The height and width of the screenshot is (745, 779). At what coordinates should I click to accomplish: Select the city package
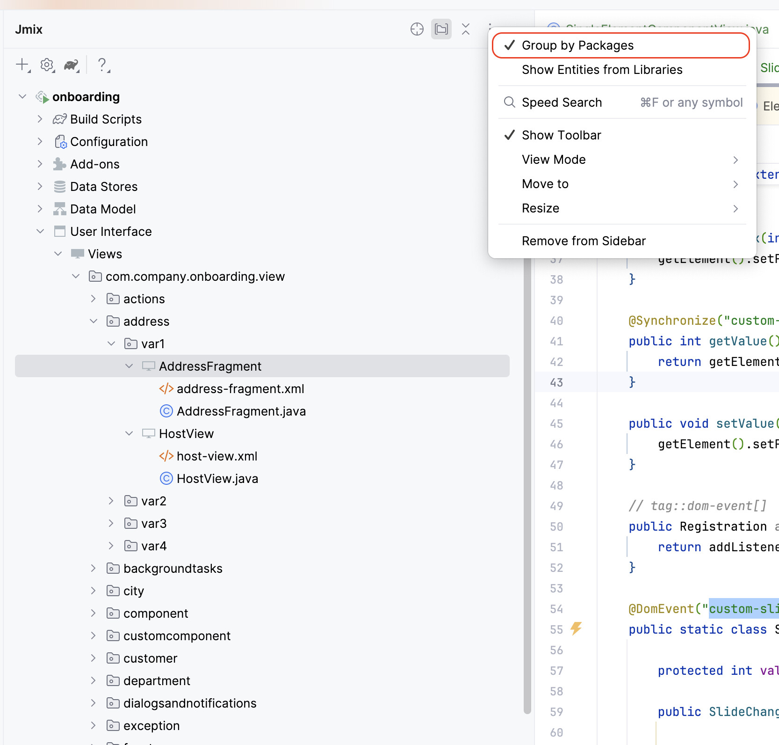pyautogui.click(x=262, y=591)
